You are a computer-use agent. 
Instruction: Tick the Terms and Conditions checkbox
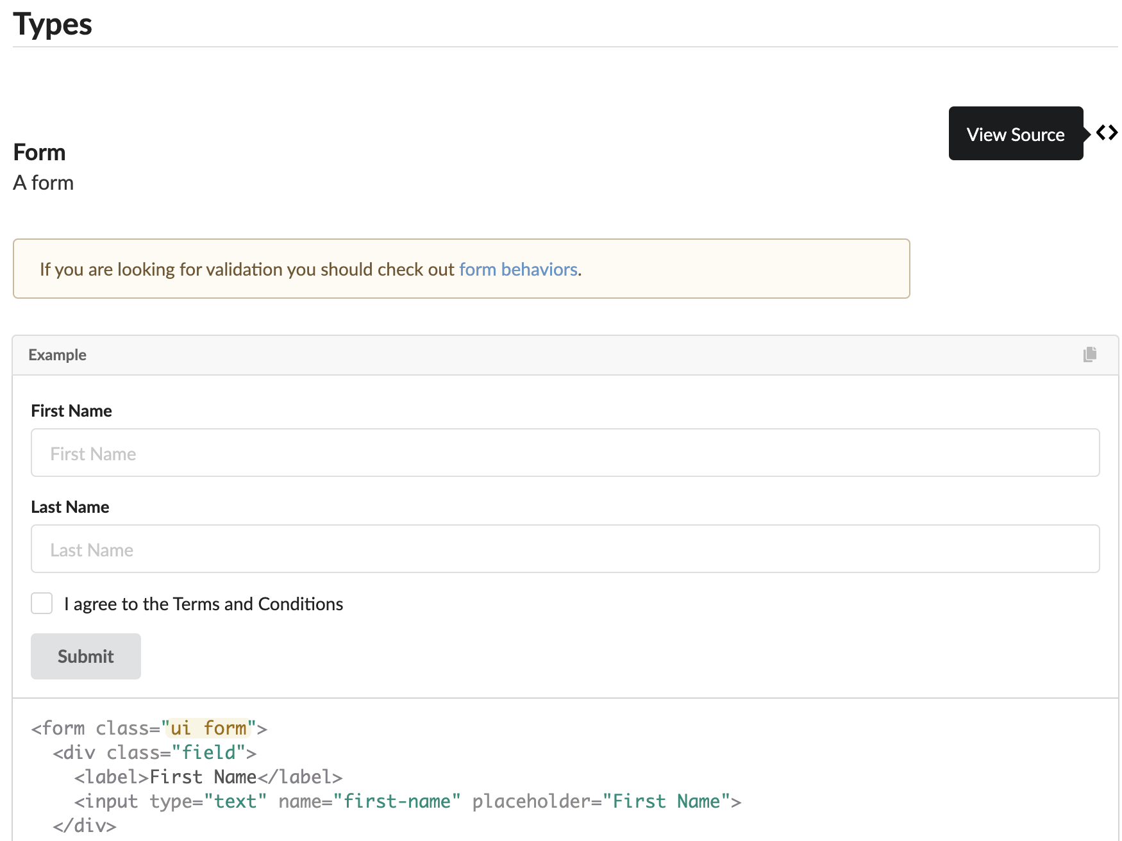42,603
